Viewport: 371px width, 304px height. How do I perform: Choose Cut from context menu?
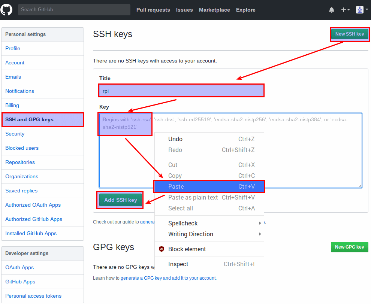pyautogui.click(x=209, y=165)
